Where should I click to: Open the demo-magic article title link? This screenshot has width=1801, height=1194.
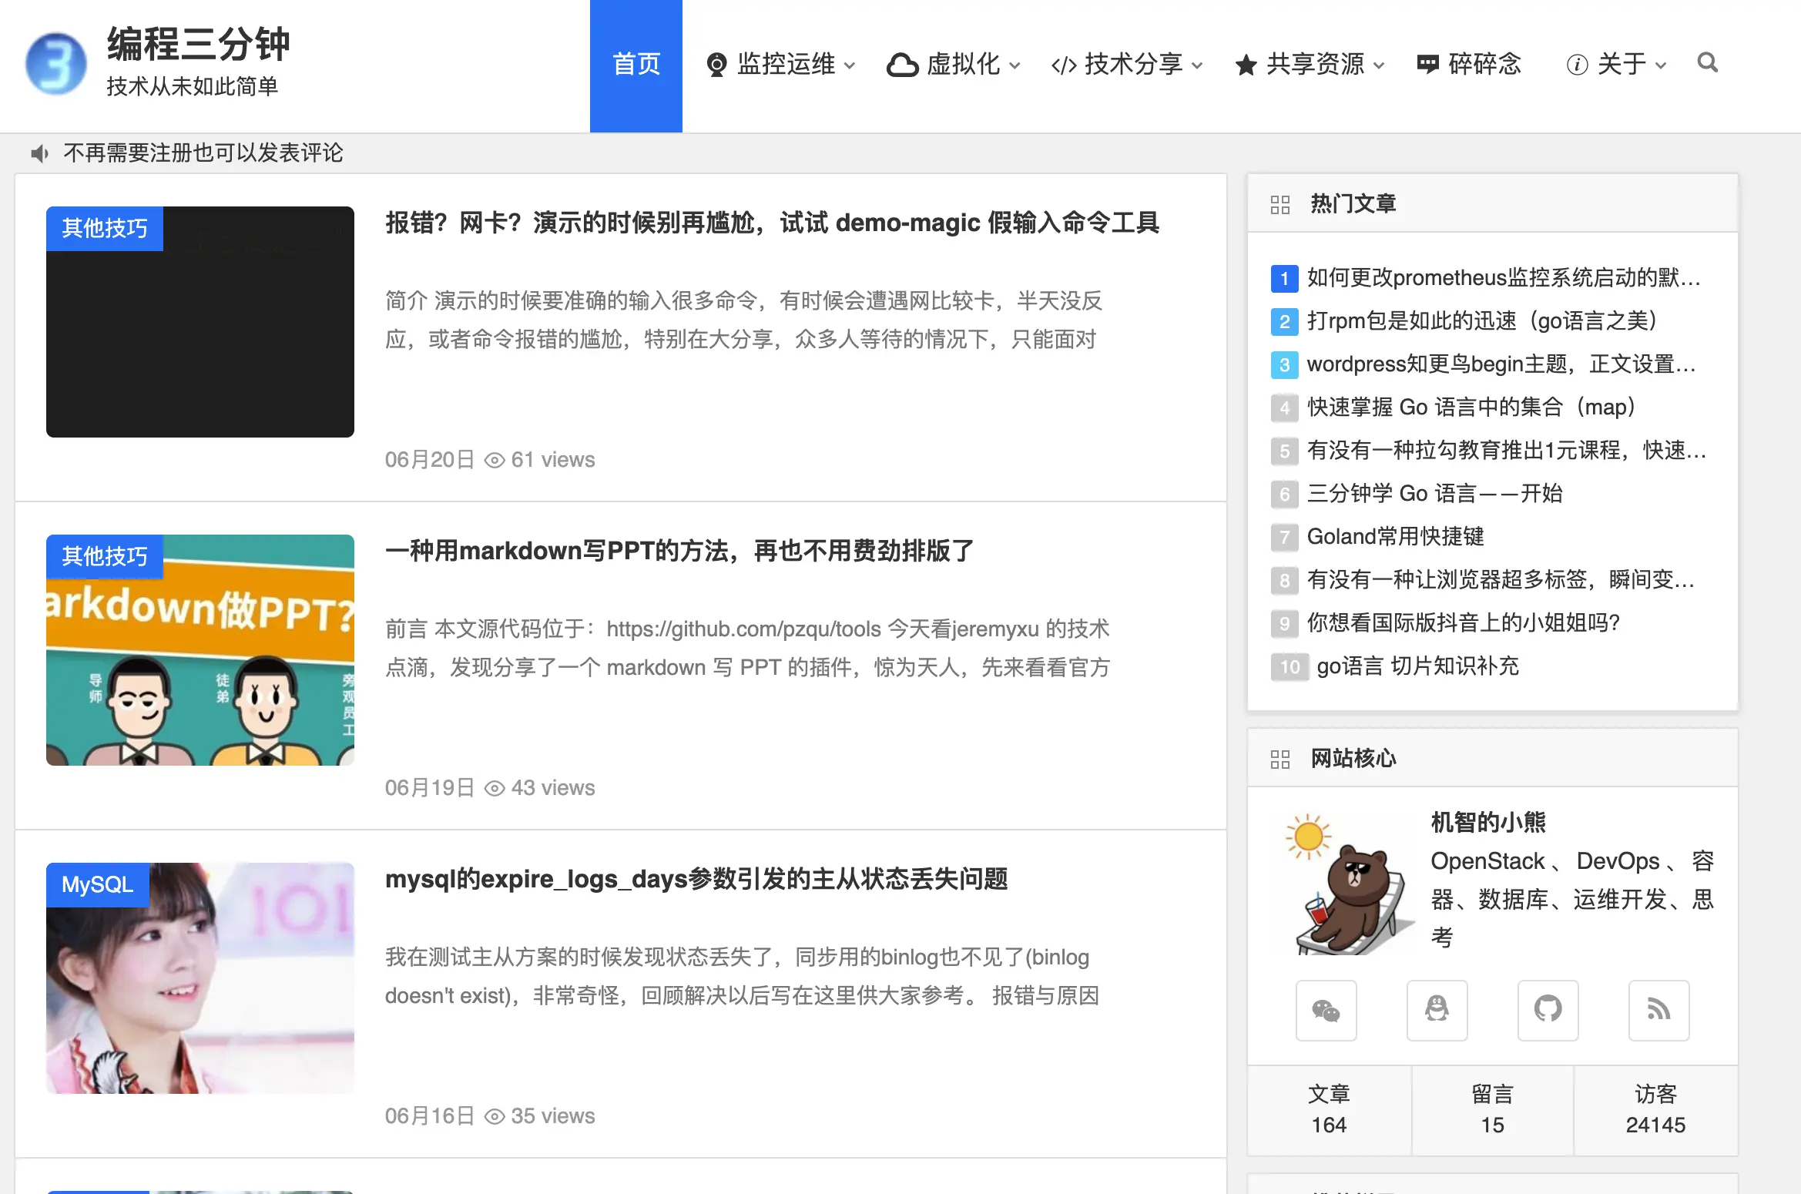pos(772,223)
